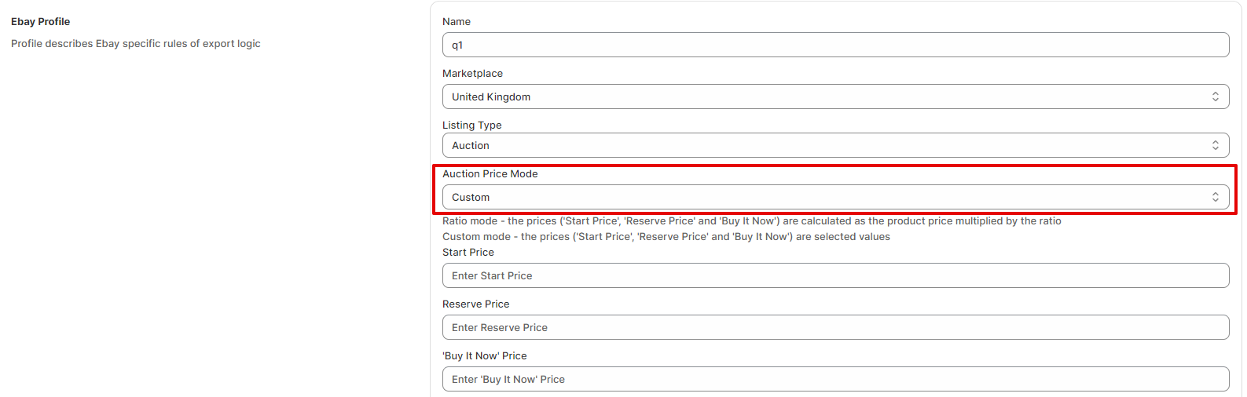1247x397 pixels.
Task: Click the Custom mode help text line
Action: (x=666, y=236)
